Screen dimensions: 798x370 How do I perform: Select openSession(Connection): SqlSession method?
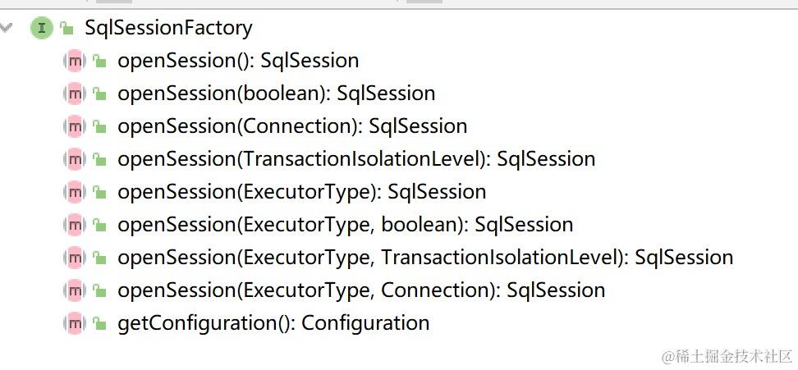tap(292, 126)
